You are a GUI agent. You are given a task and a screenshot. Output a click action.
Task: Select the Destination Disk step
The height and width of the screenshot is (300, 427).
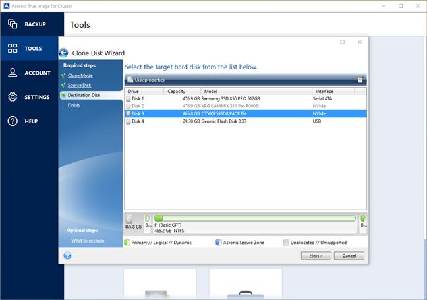click(84, 95)
